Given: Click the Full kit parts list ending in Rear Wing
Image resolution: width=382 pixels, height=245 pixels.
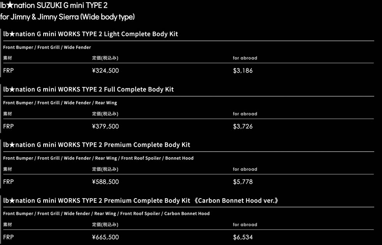Looking at the screenshot, I should (60, 103).
